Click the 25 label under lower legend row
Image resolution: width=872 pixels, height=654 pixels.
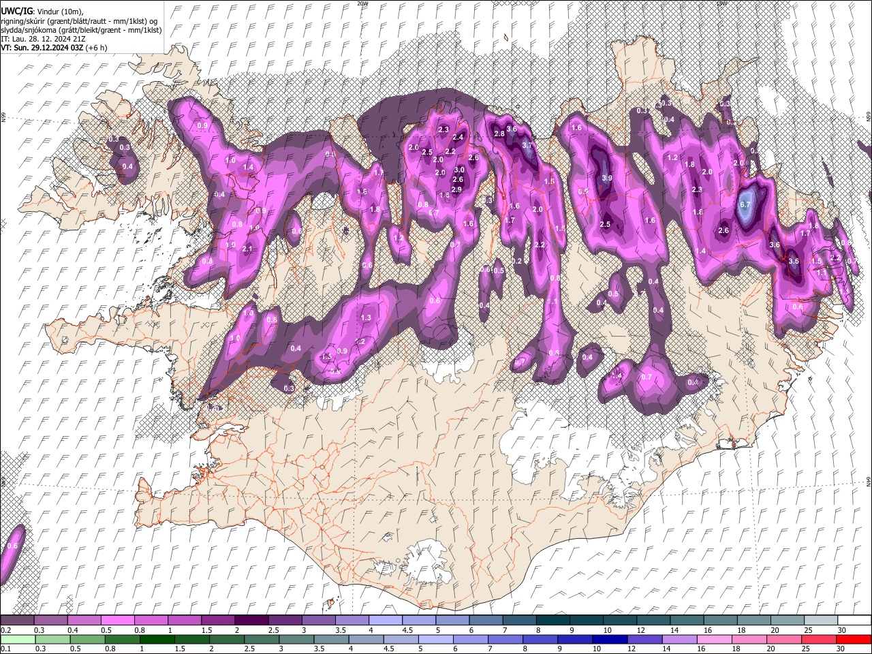pos(806,649)
